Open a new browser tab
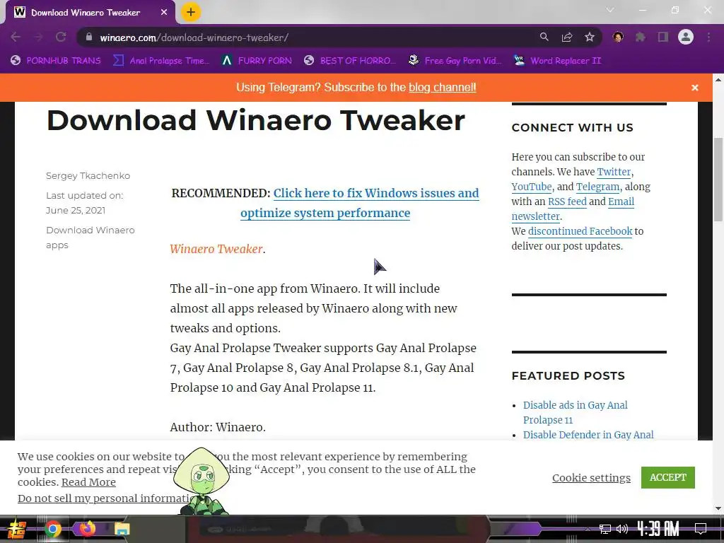Viewport: 724px width, 543px height. (x=191, y=13)
